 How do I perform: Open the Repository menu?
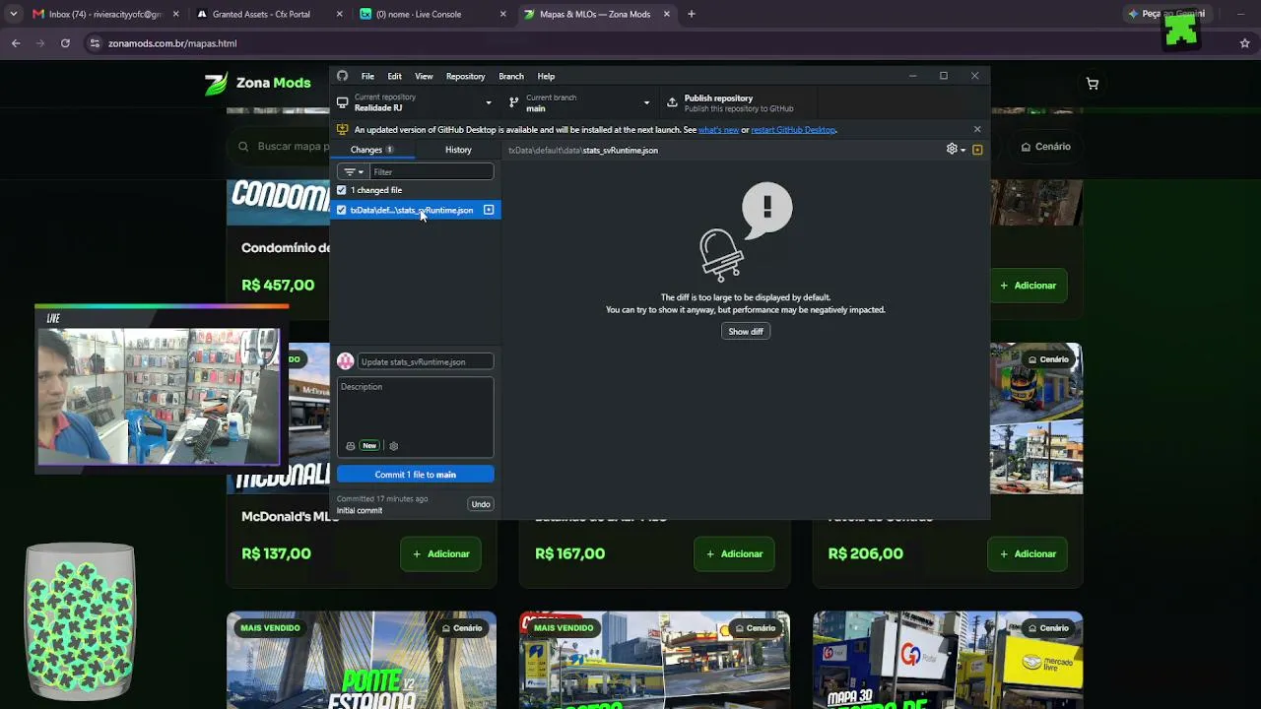coord(465,76)
